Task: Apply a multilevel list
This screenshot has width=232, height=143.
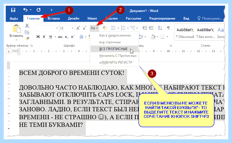Action: click(x=133, y=28)
